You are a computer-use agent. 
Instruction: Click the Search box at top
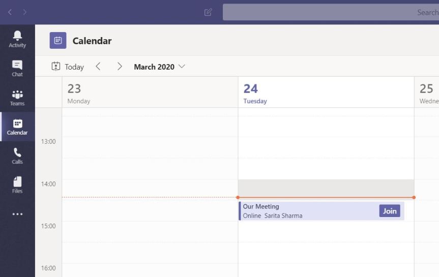pyautogui.click(x=331, y=12)
